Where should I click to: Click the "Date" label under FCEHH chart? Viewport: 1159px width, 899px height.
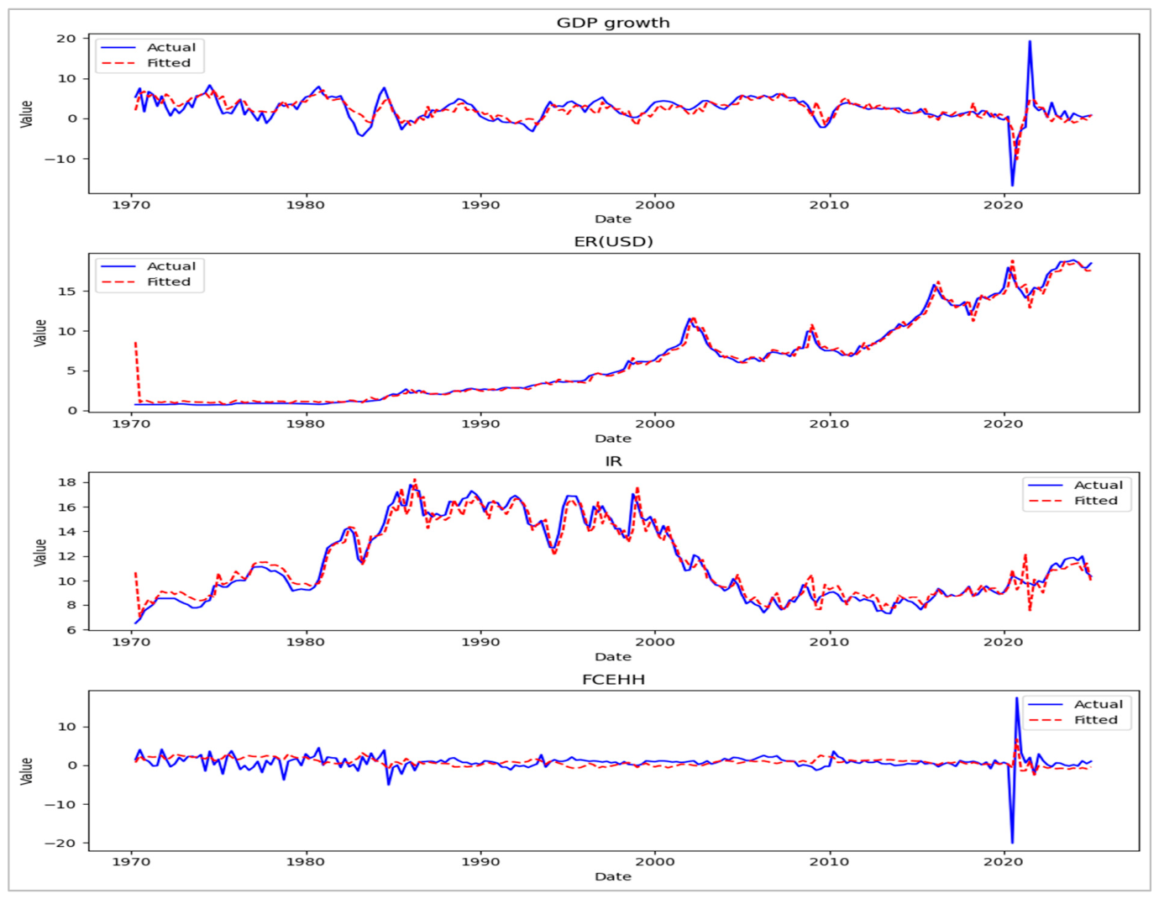point(613,876)
